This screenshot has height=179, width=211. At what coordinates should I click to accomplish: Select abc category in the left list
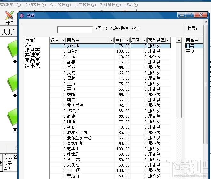coord(29,45)
